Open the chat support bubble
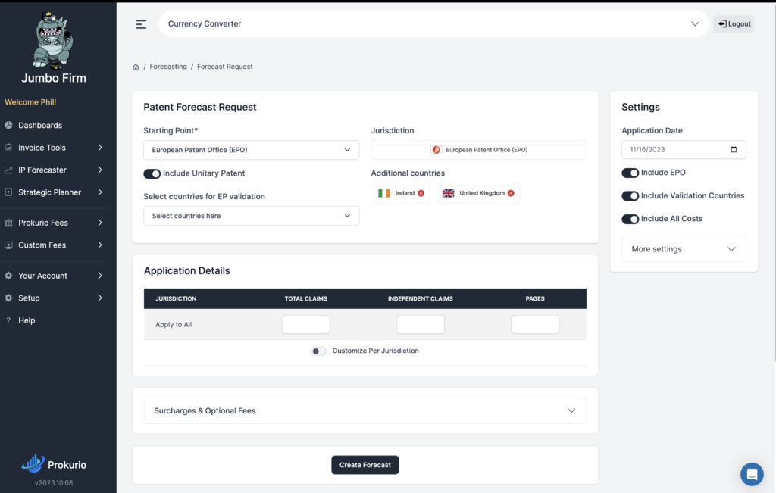 coord(752,474)
